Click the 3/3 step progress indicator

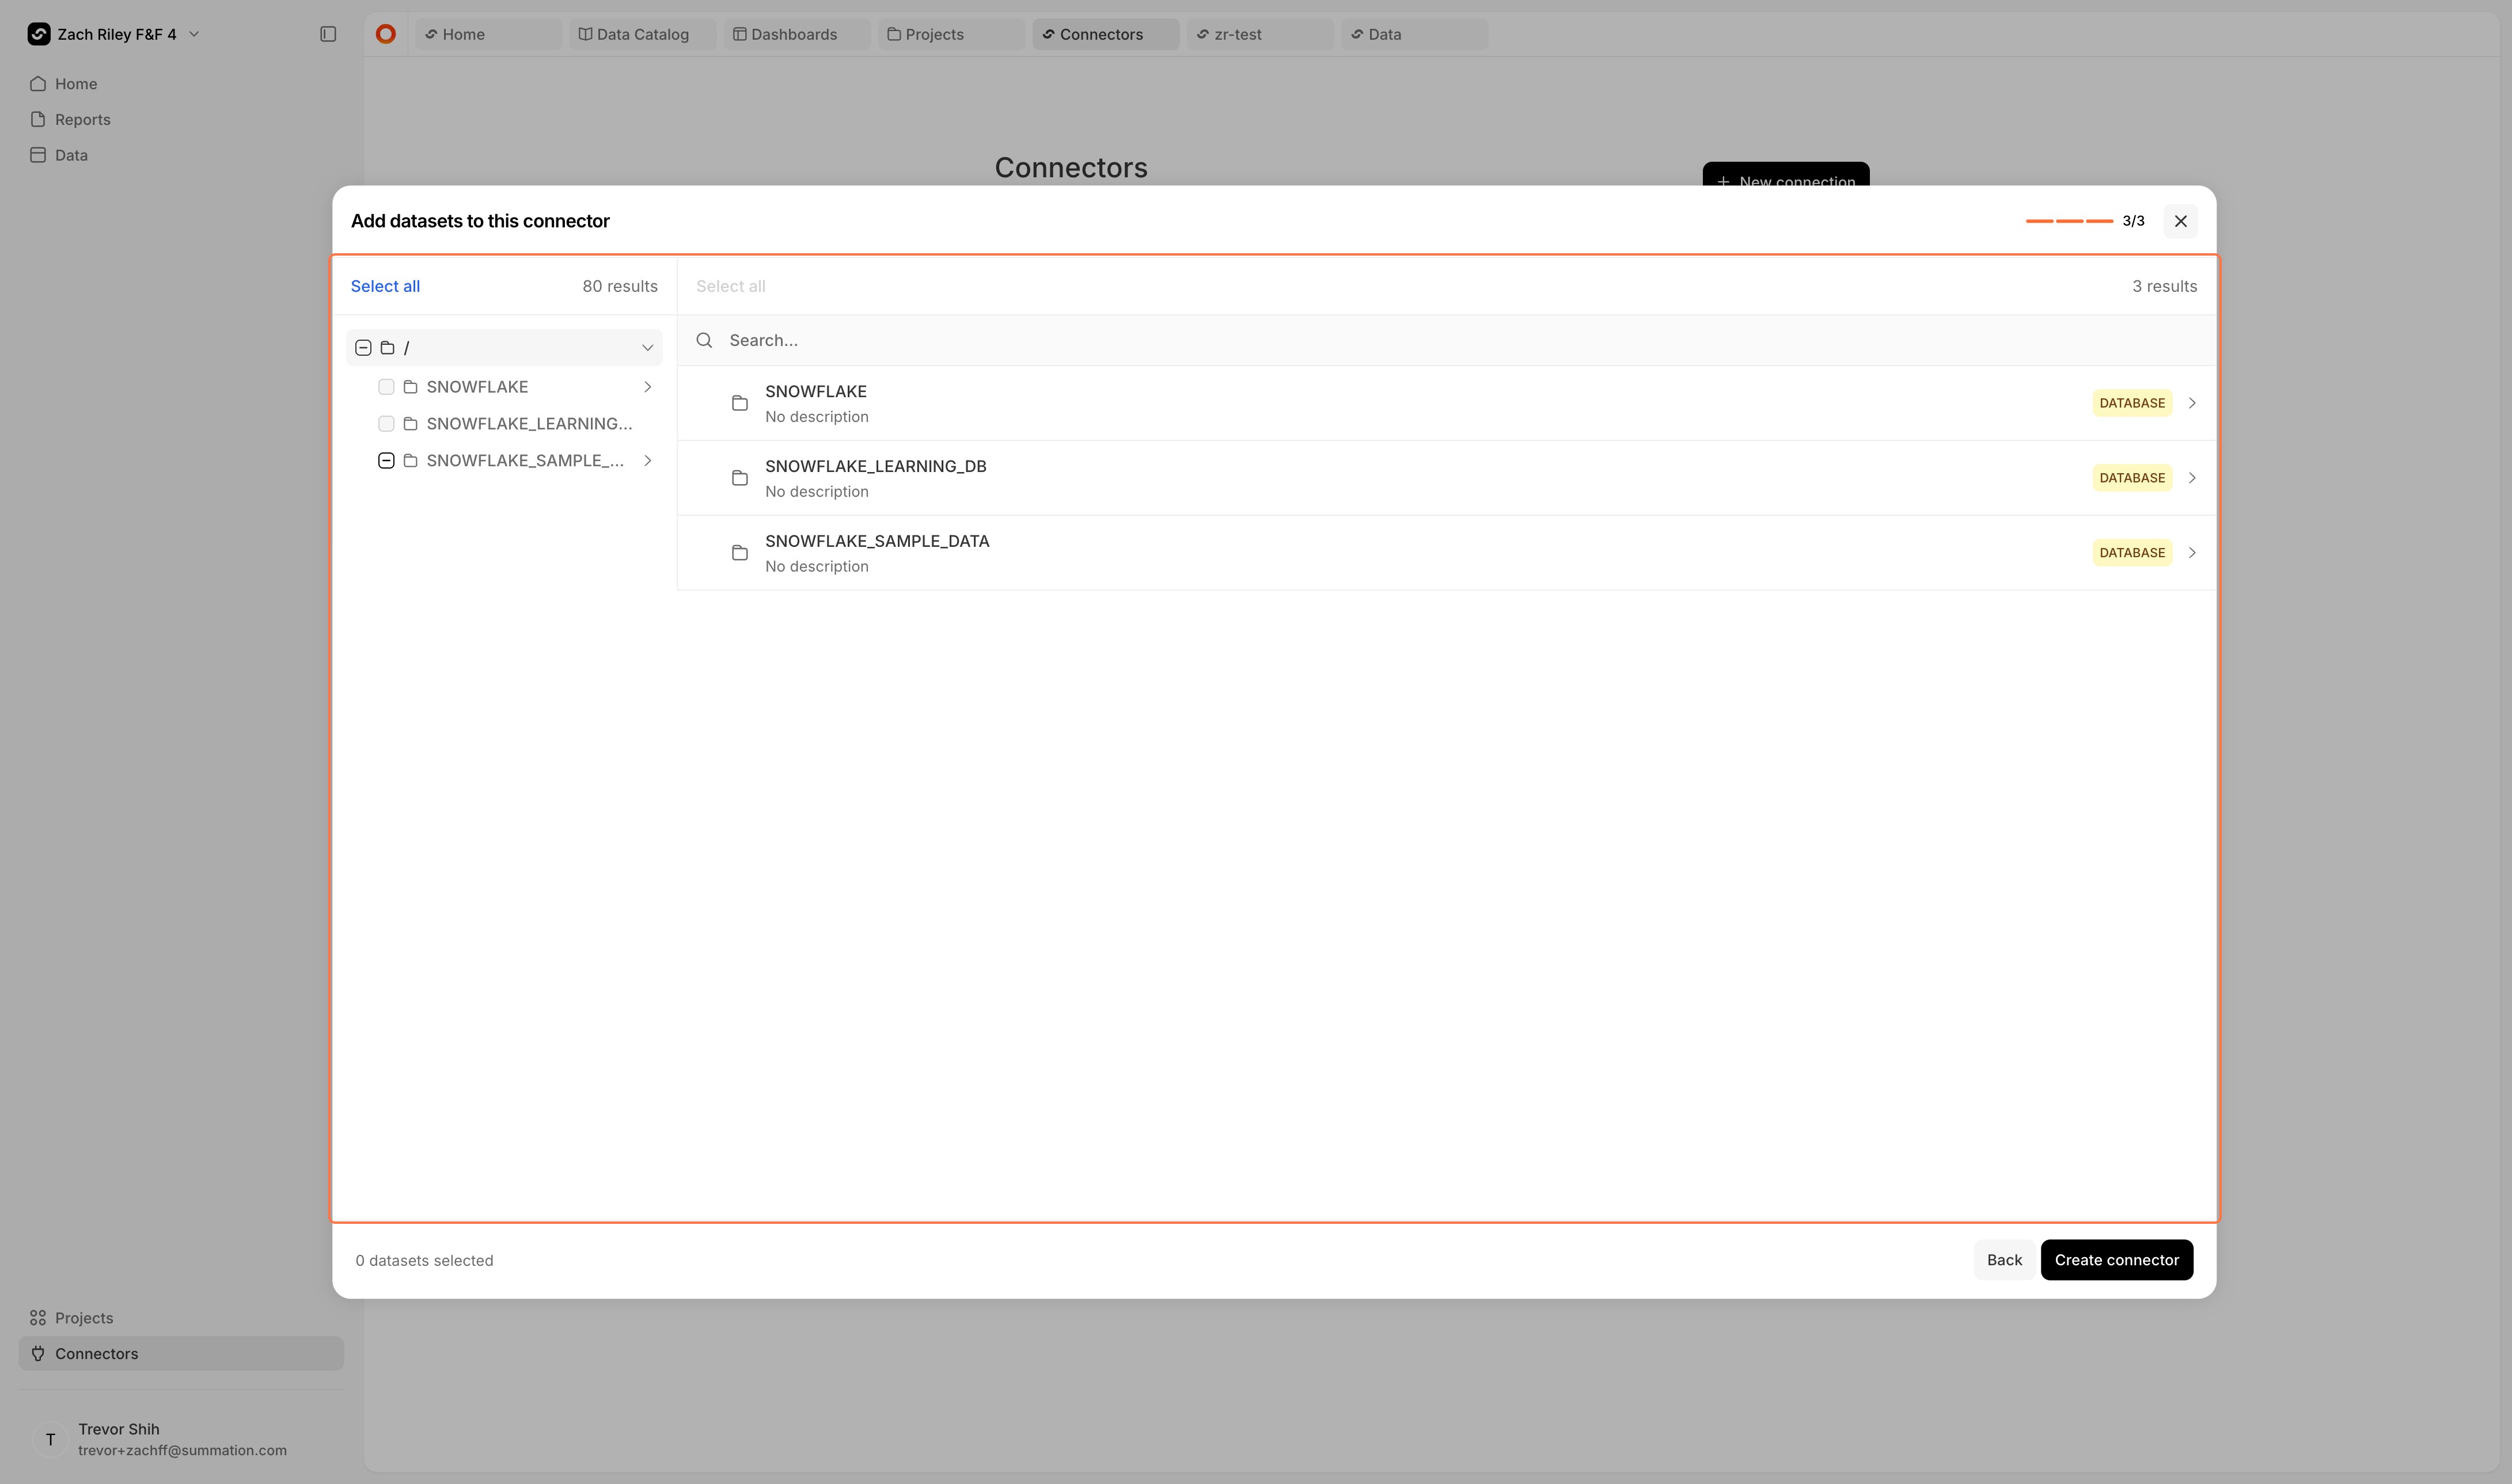coord(2085,221)
